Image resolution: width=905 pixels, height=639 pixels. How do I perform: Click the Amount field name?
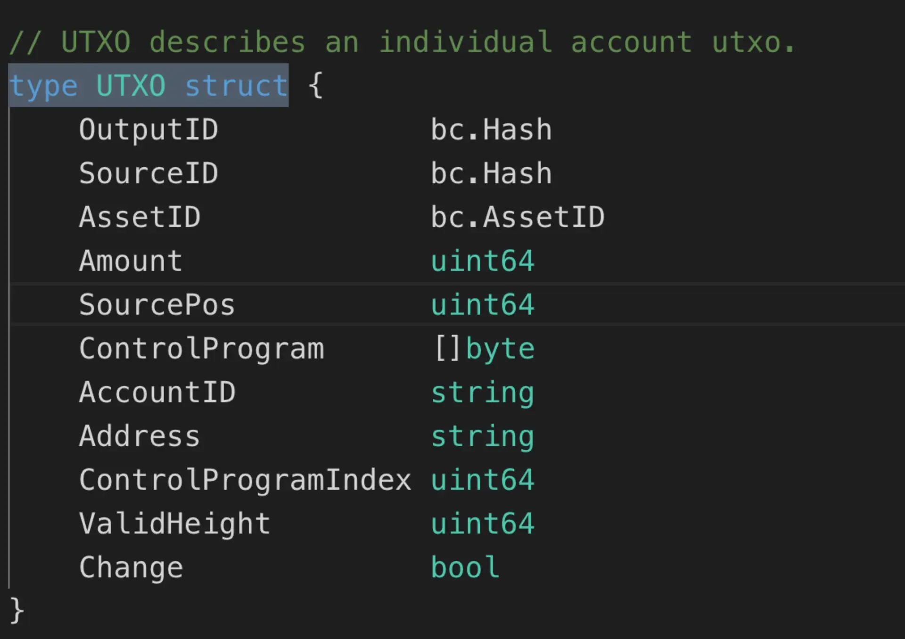point(131,261)
